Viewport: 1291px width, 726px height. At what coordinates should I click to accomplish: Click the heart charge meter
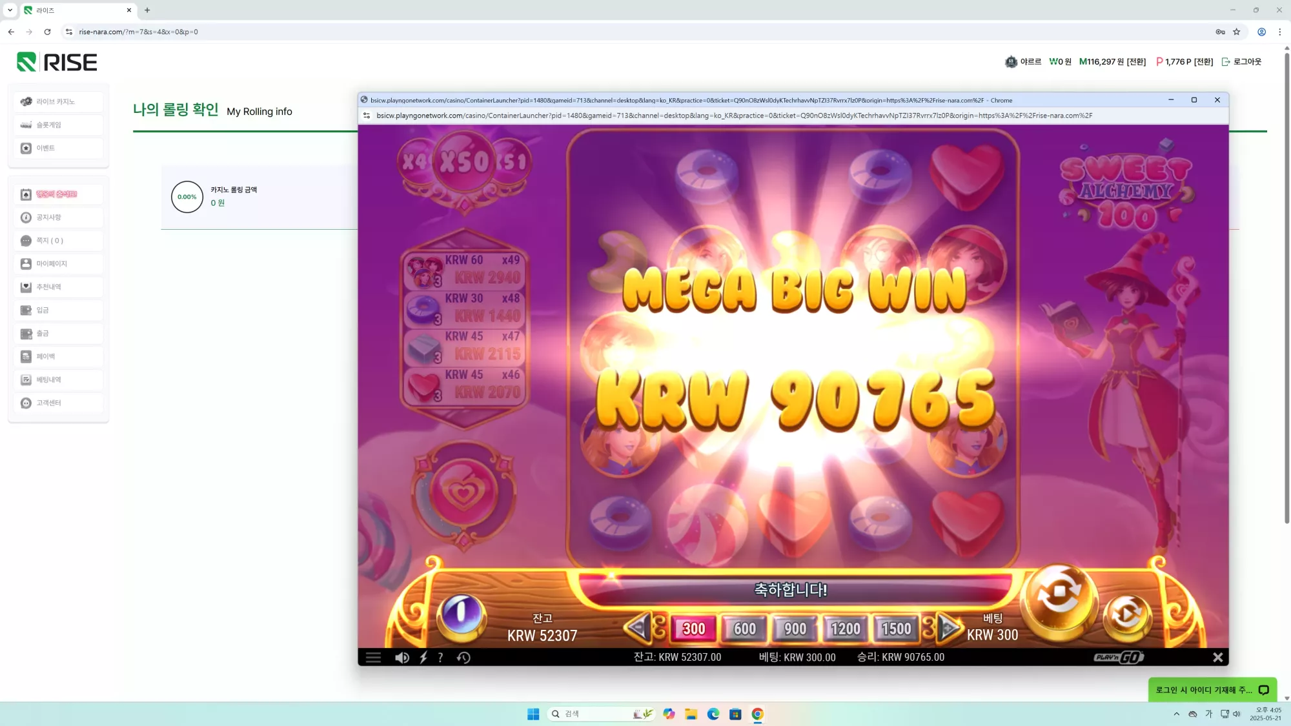point(463,494)
